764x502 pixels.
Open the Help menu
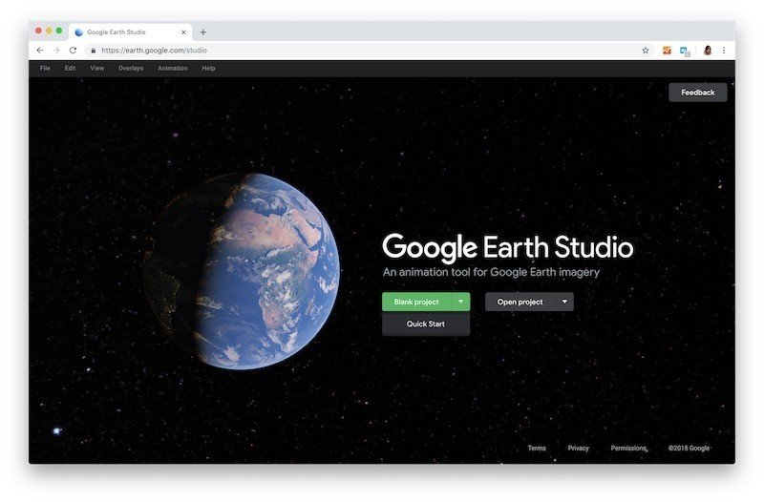click(208, 68)
